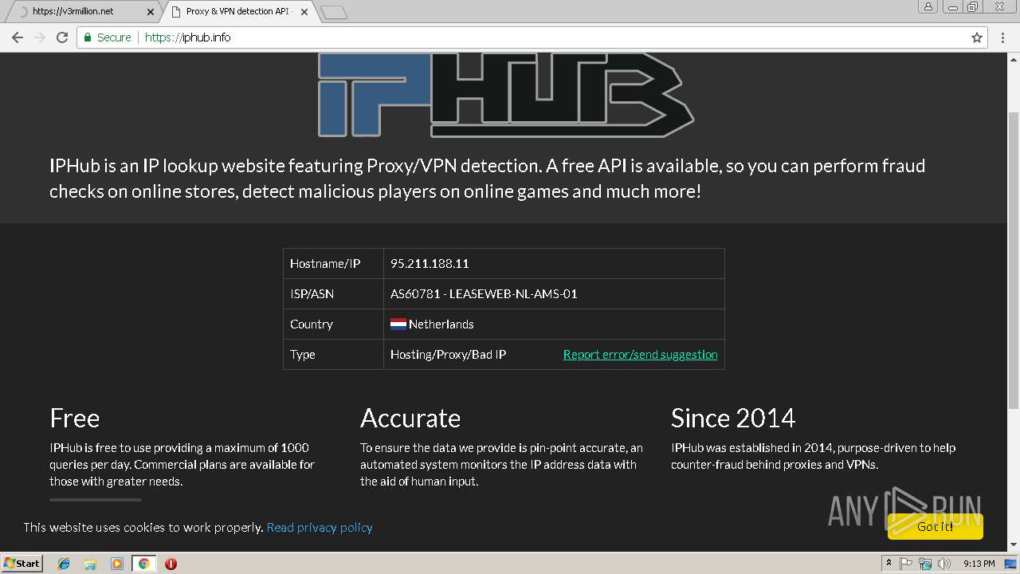
Task: Click the page scrollbar down arrow
Action: pyautogui.click(x=1014, y=545)
